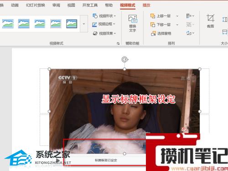Click the video rotation handle

point(125,59)
